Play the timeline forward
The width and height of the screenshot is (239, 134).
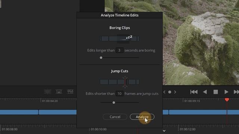click(x=226, y=92)
